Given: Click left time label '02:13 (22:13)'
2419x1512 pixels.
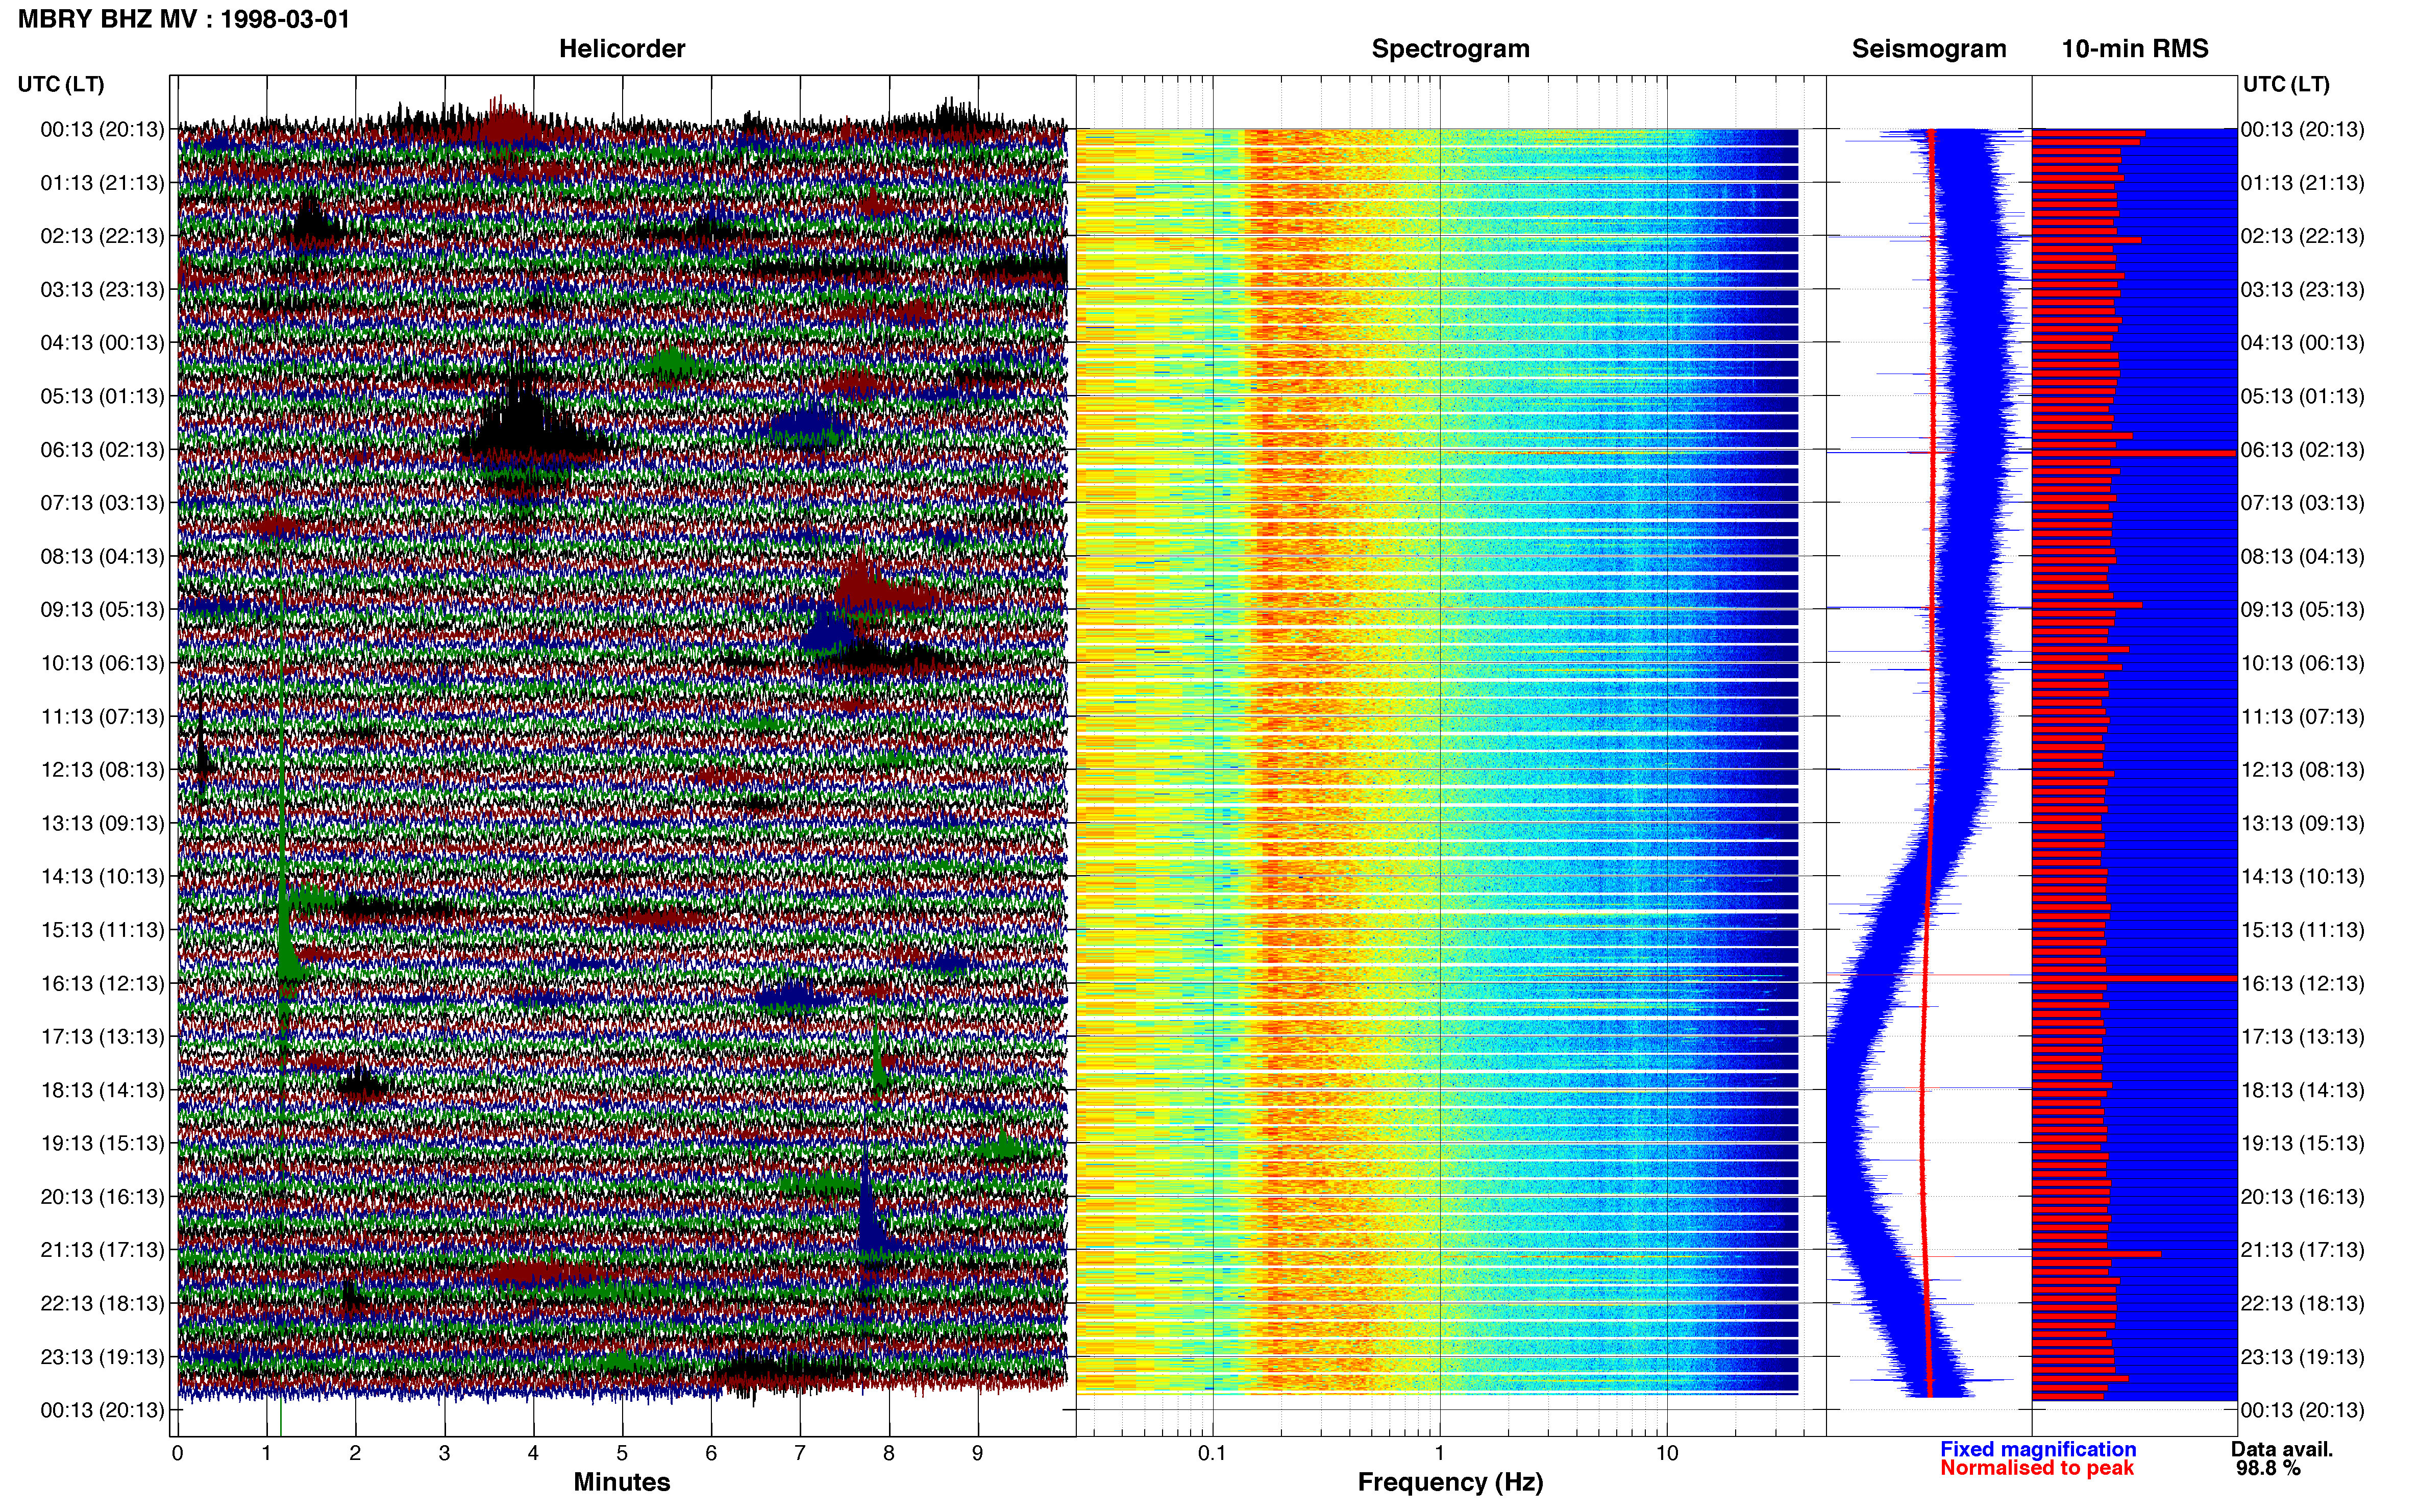Looking at the screenshot, I should click(102, 236).
